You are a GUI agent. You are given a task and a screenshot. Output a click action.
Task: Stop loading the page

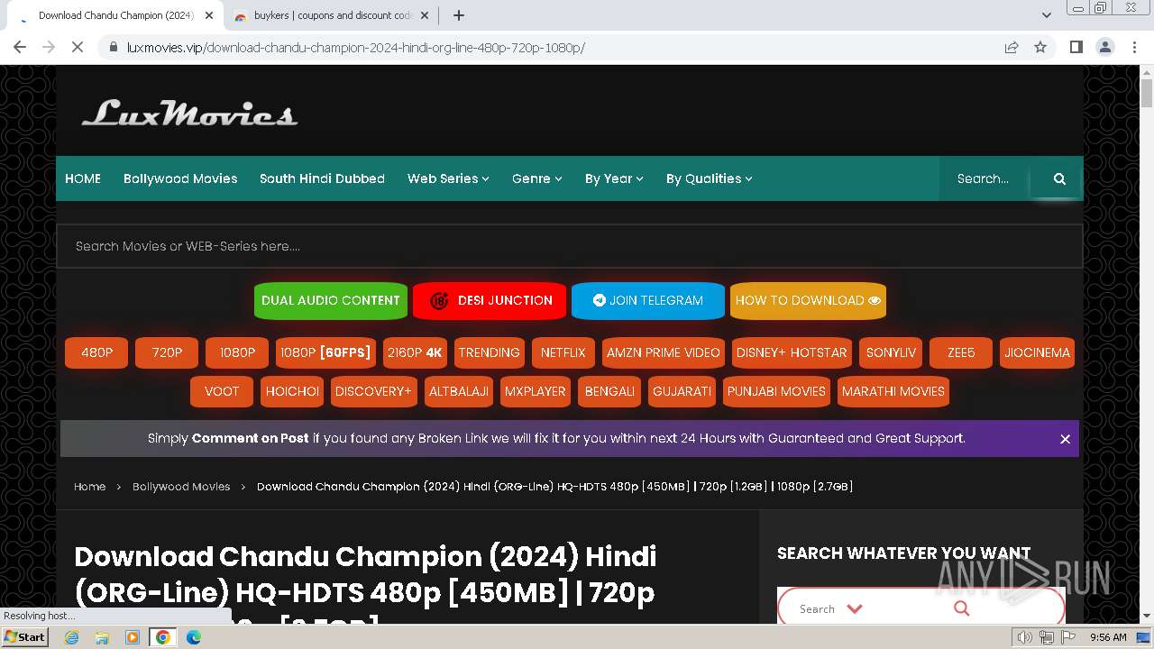tap(78, 47)
